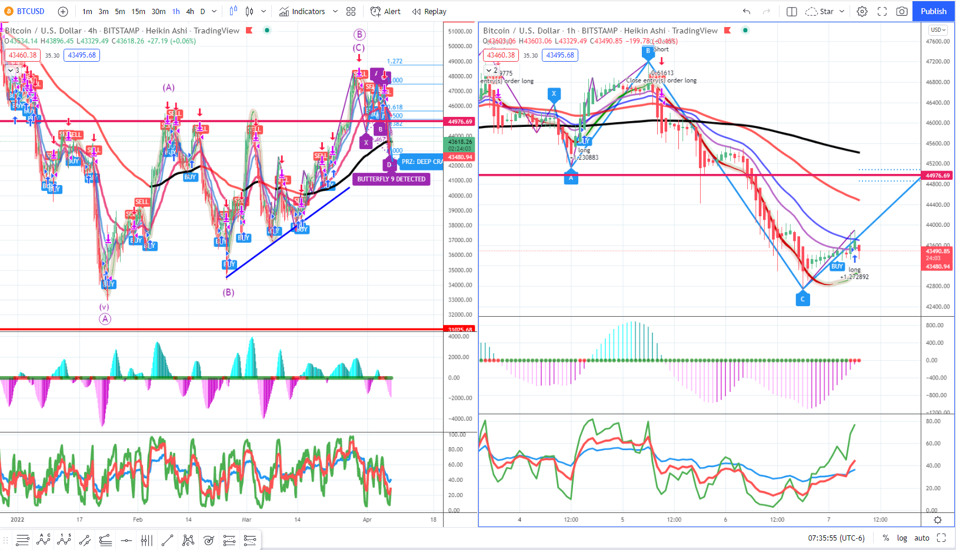956x550 pixels.
Task: Click the maximize chart icon at bottom right
Action: [941, 538]
